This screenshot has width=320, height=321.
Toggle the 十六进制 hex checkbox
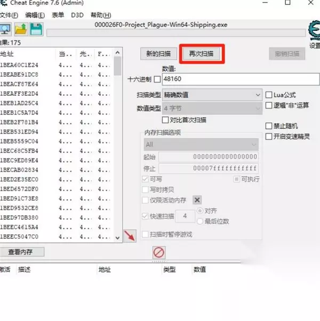coord(157,79)
